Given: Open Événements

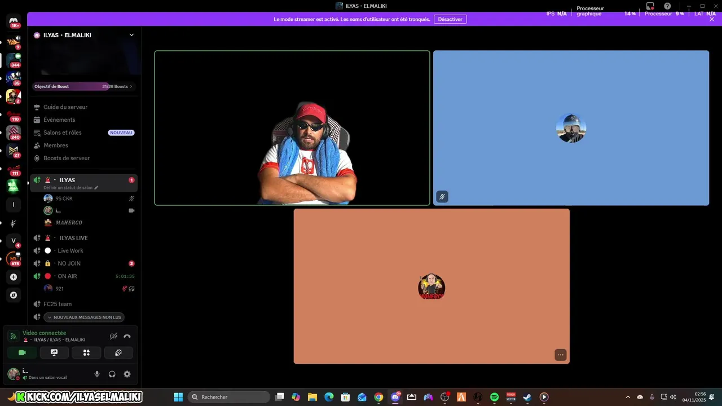Looking at the screenshot, I should click(x=83, y=120).
